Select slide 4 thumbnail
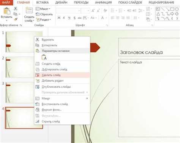Image resolution: width=180 pixels, height=143 pixels. click(x=20, y=118)
